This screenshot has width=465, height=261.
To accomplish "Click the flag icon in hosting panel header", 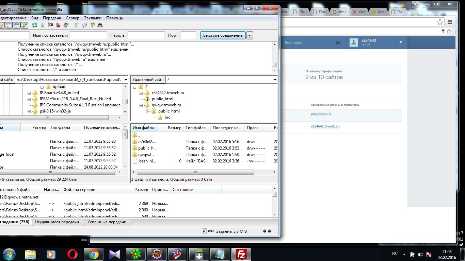I will [x=338, y=43].
